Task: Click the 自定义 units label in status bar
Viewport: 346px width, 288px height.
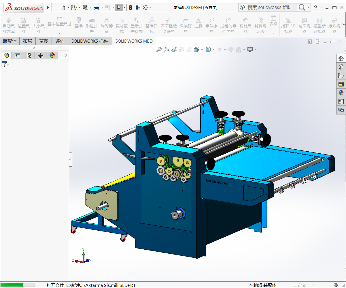Action: 300,285
